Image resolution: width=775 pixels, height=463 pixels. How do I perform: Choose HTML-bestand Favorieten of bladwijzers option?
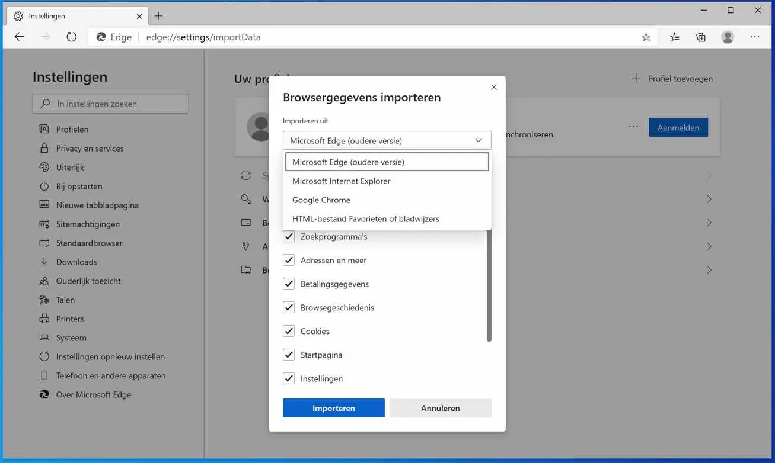(x=387, y=218)
